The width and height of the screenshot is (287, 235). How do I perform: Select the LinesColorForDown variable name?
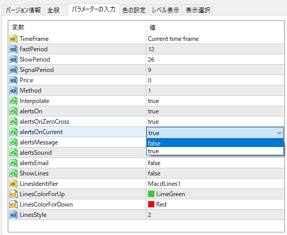[x=46, y=204]
